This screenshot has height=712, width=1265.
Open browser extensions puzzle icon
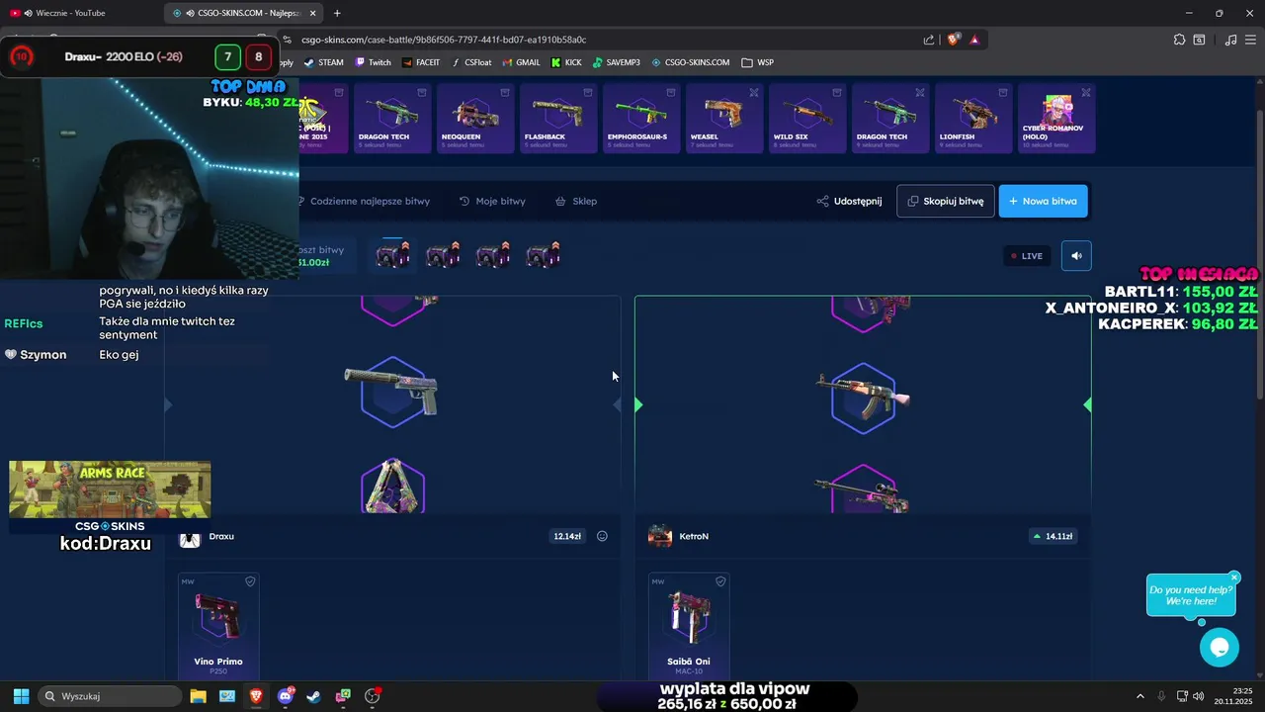pyautogui.click(x=1179, y=40)
